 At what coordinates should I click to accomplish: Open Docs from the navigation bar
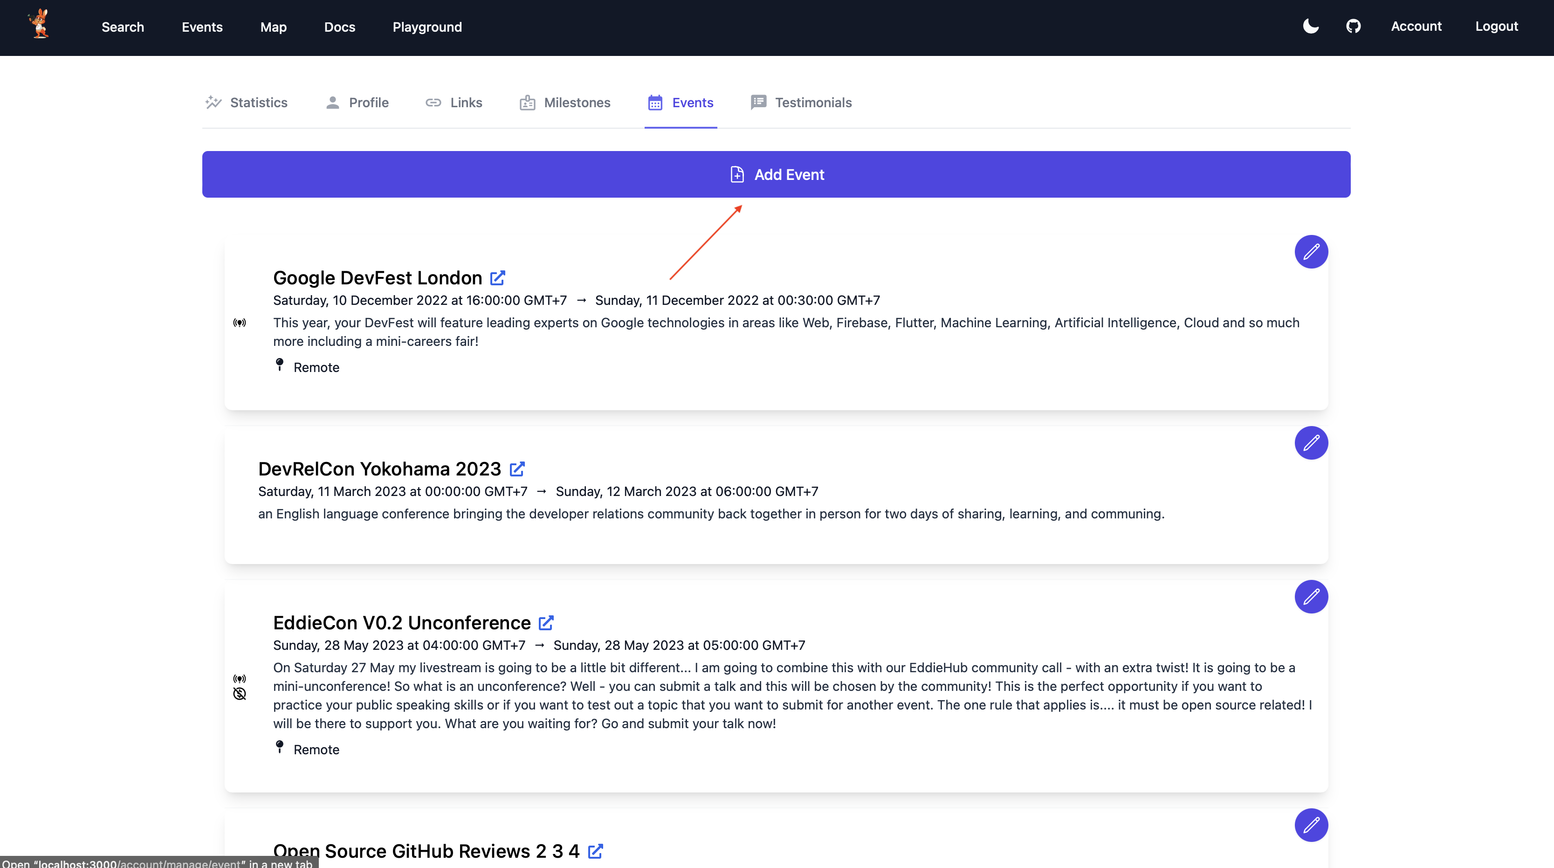pyautogui.click(x=339, y=27)
